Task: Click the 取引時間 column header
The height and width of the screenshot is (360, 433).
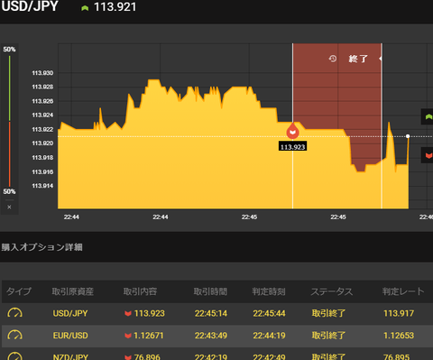Action: (x=210, y=291)
